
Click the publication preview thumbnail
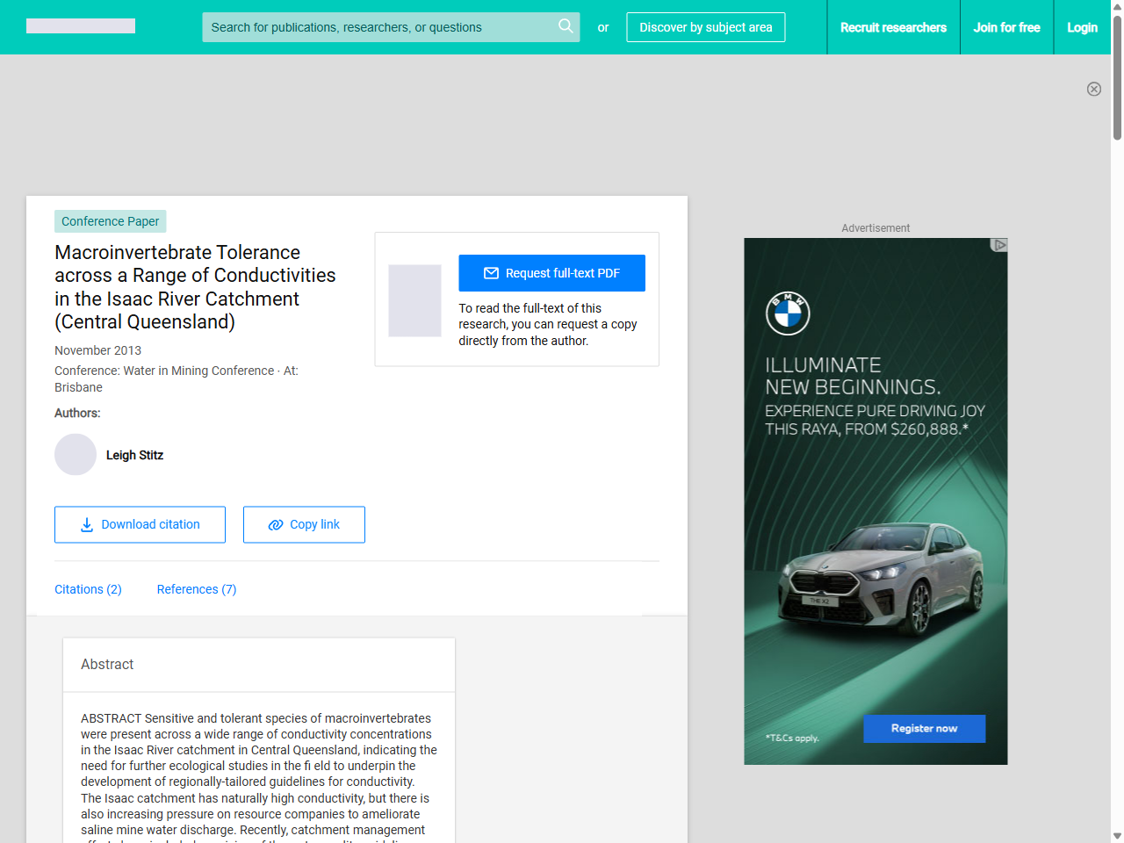point(414,300)
